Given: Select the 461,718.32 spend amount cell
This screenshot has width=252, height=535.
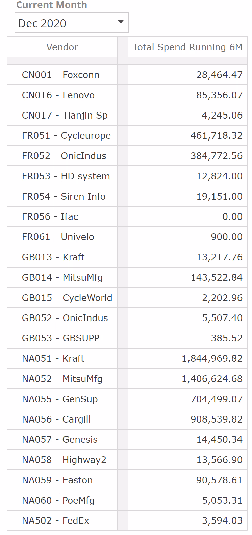Looking at the screenshot, I should 217,136.
